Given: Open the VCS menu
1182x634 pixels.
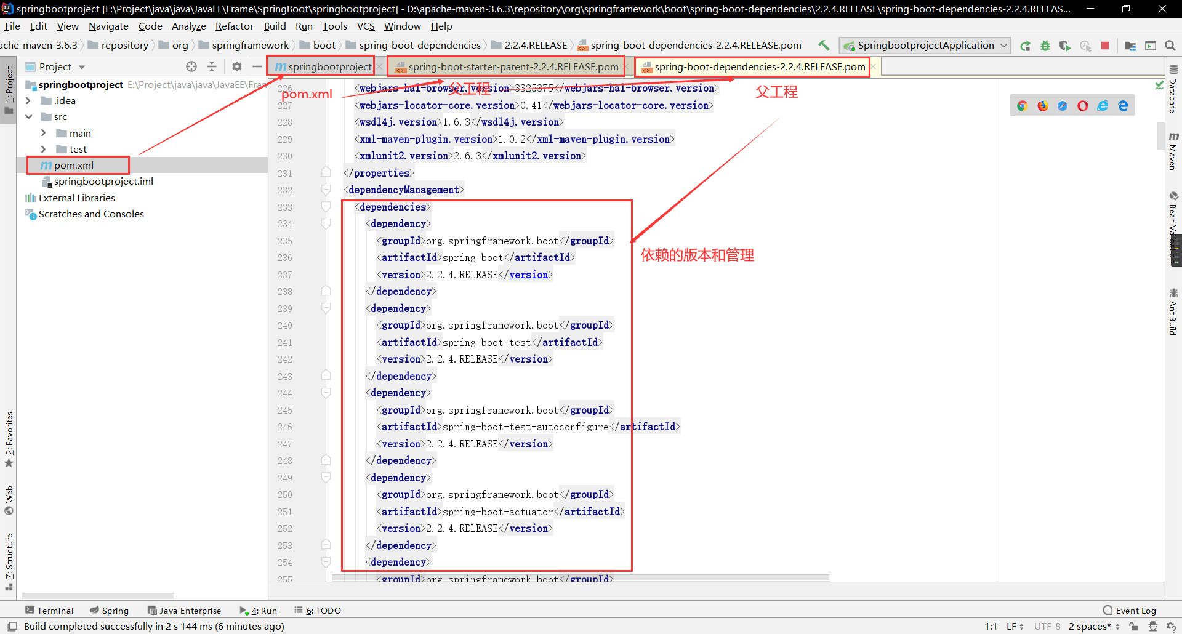Looking at the screenshot, I should click(x=366, y=26).
